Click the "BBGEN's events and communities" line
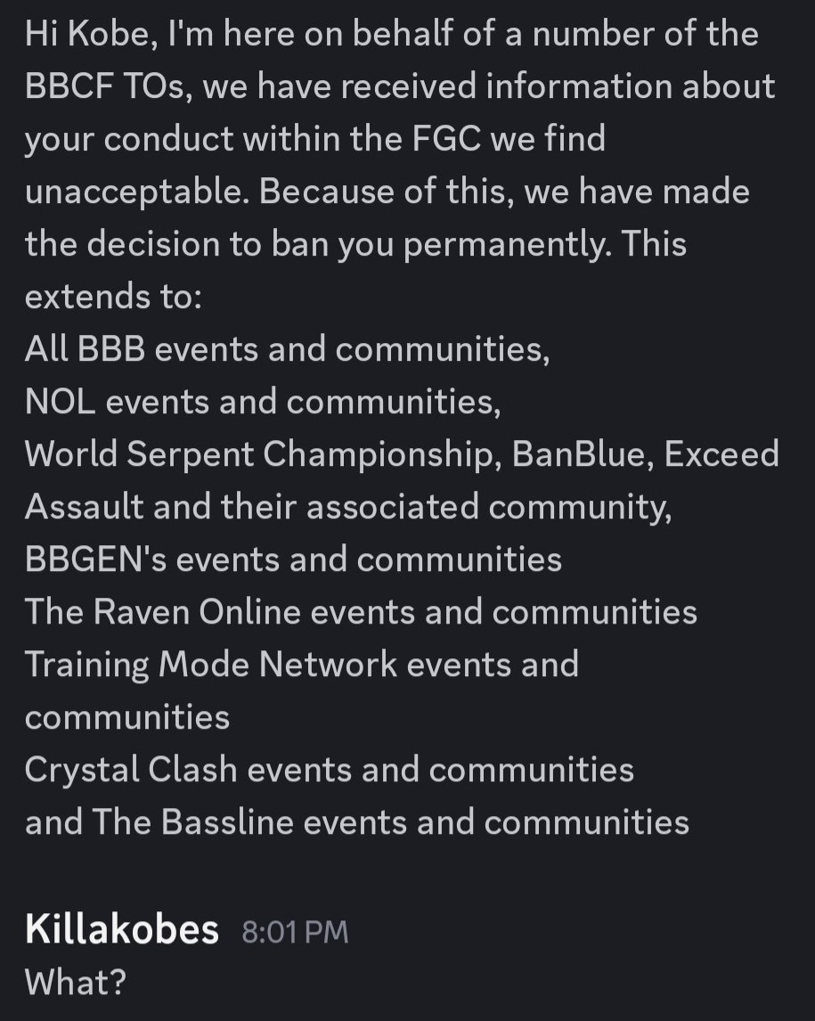Screen dimensions: 815x1021 point(293,560)
